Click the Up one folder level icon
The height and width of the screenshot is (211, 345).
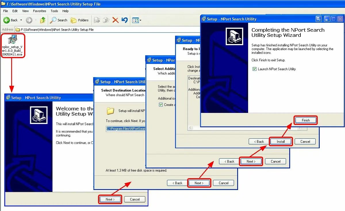tap(43, 20)
